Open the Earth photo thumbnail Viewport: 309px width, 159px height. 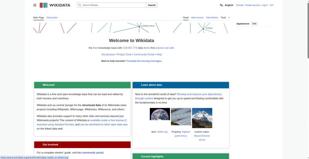point(160,114)
